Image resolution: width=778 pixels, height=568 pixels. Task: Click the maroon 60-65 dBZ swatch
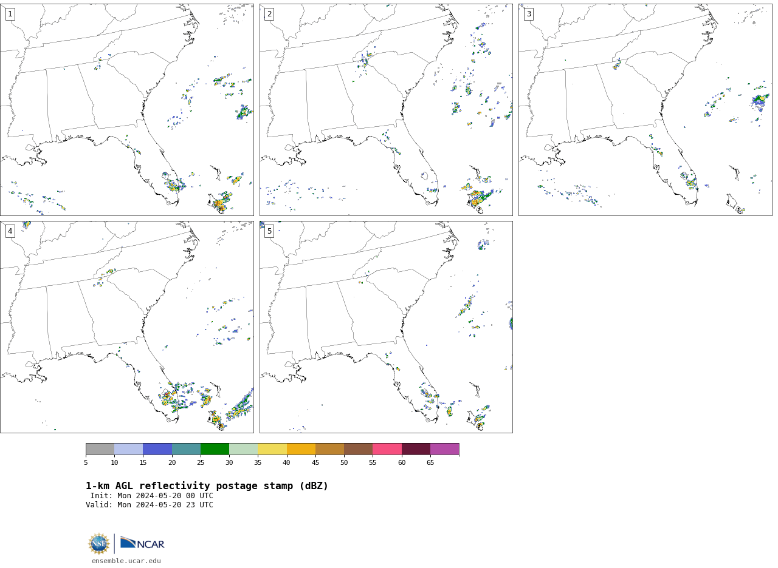[x=416, y=449]
